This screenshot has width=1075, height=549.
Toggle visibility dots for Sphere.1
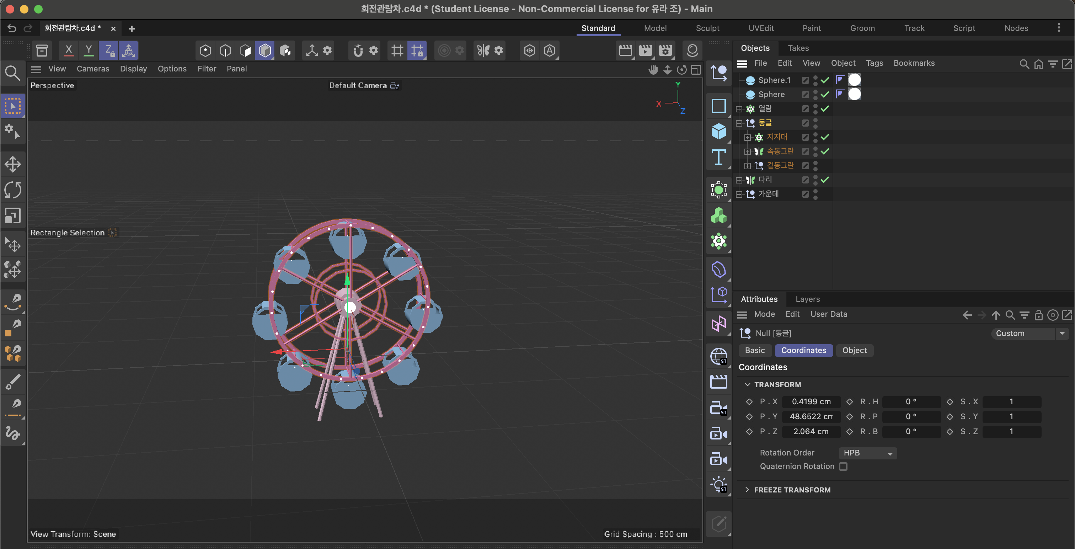815,80
